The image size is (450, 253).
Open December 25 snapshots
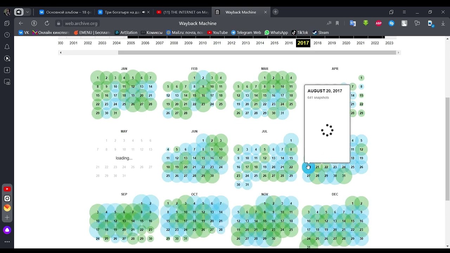click(317, 239)
